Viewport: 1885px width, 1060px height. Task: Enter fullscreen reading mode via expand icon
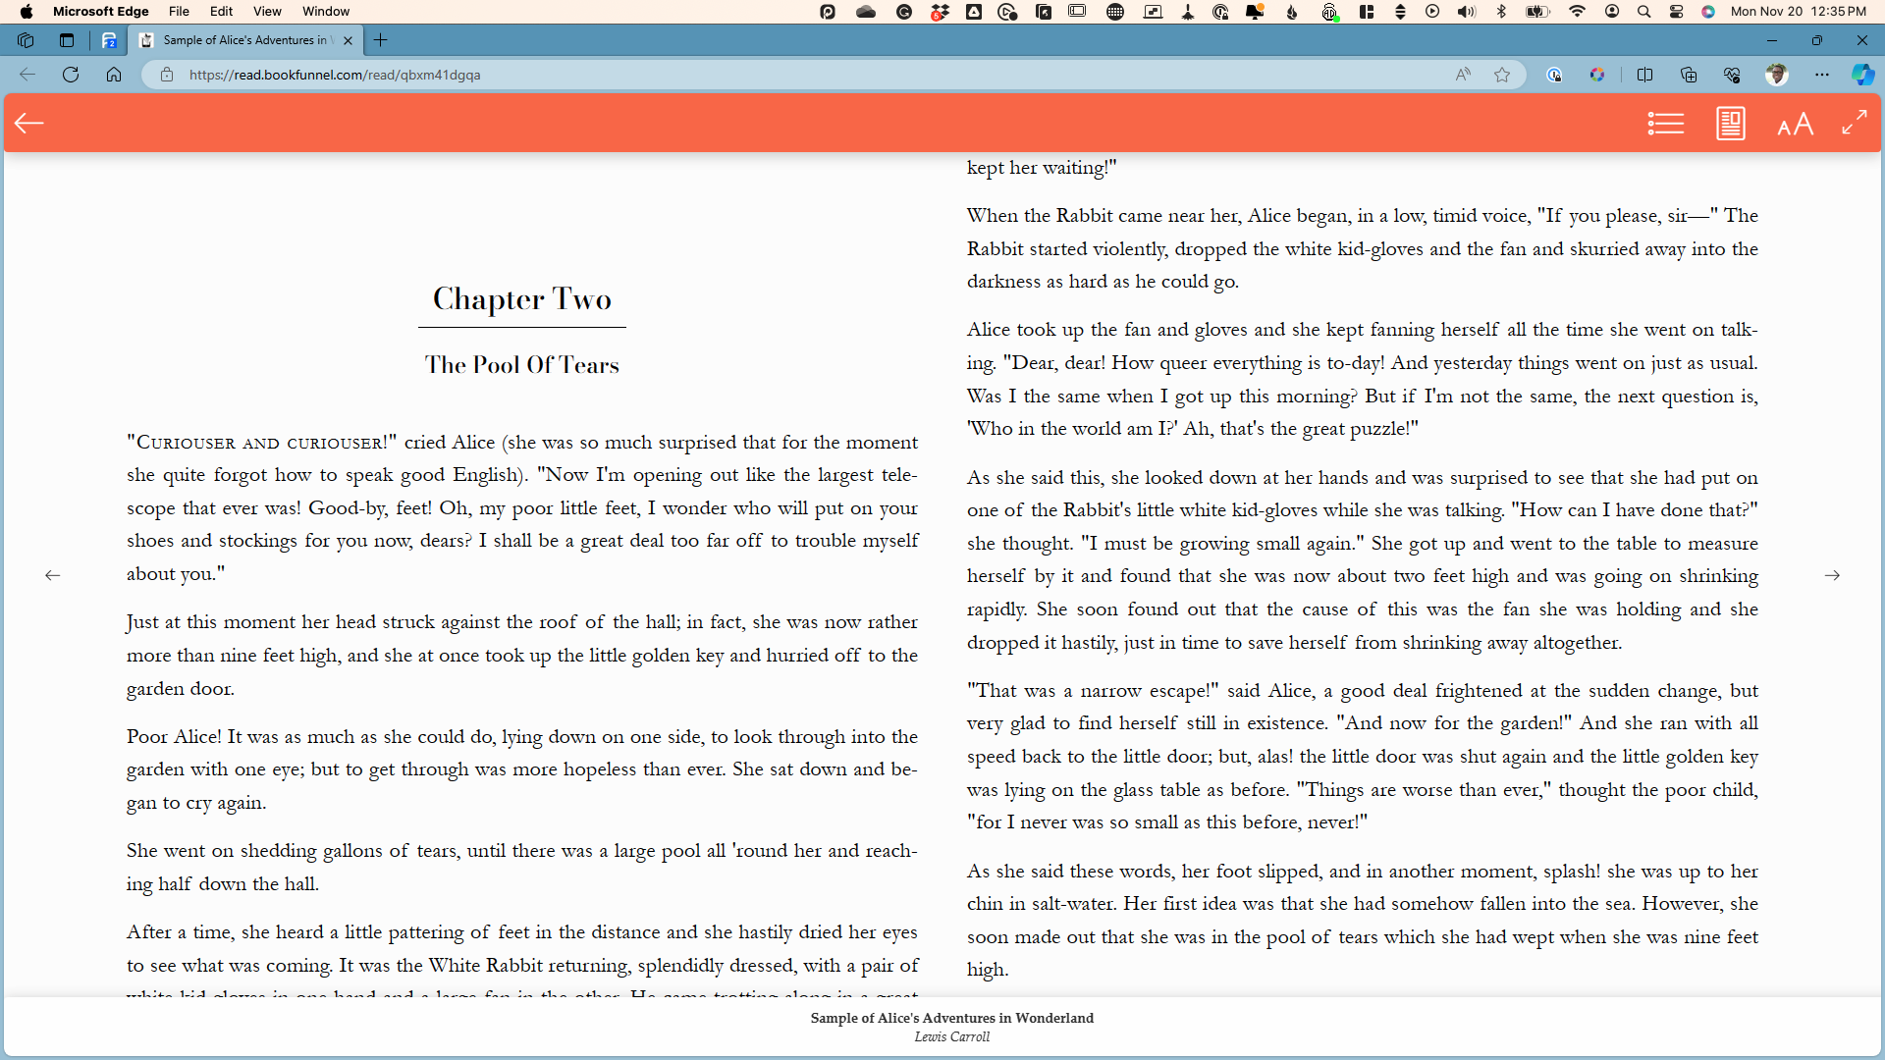pos(1854,123)
